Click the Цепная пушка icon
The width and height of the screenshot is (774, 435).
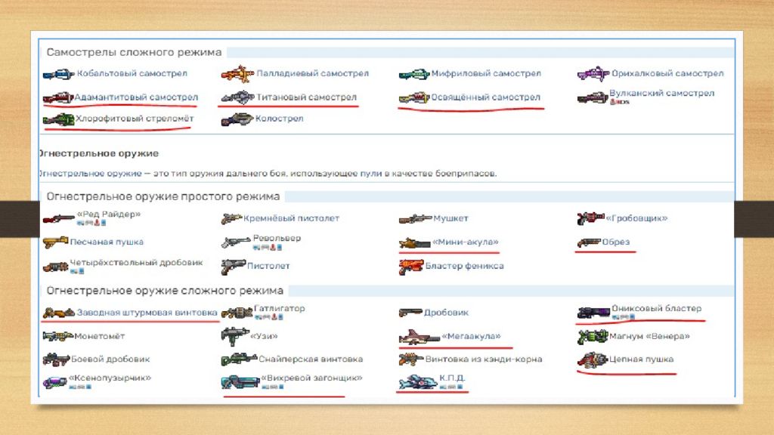coord(593,360)
